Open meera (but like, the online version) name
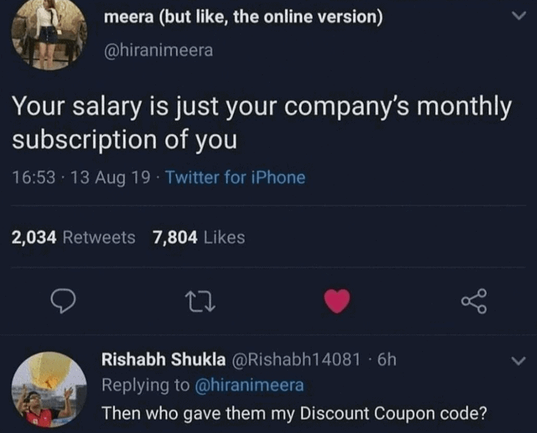 (x=243, y=17)
